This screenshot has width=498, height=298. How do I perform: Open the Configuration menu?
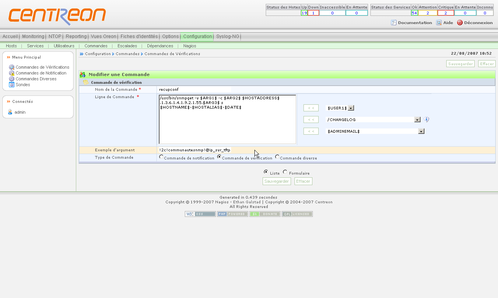[x=198, y=36]
